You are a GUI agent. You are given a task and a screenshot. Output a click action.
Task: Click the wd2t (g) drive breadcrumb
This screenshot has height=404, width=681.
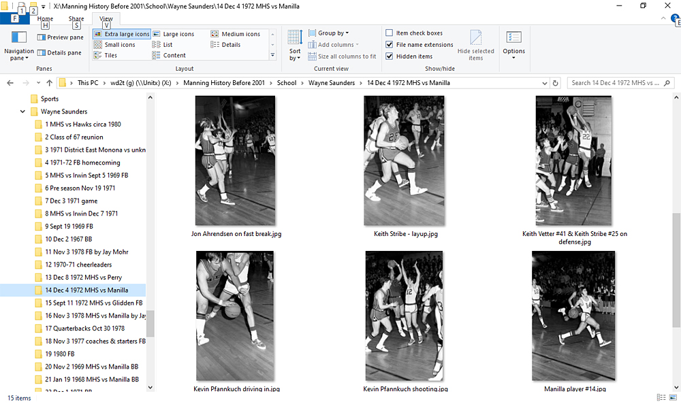point(141,83)
